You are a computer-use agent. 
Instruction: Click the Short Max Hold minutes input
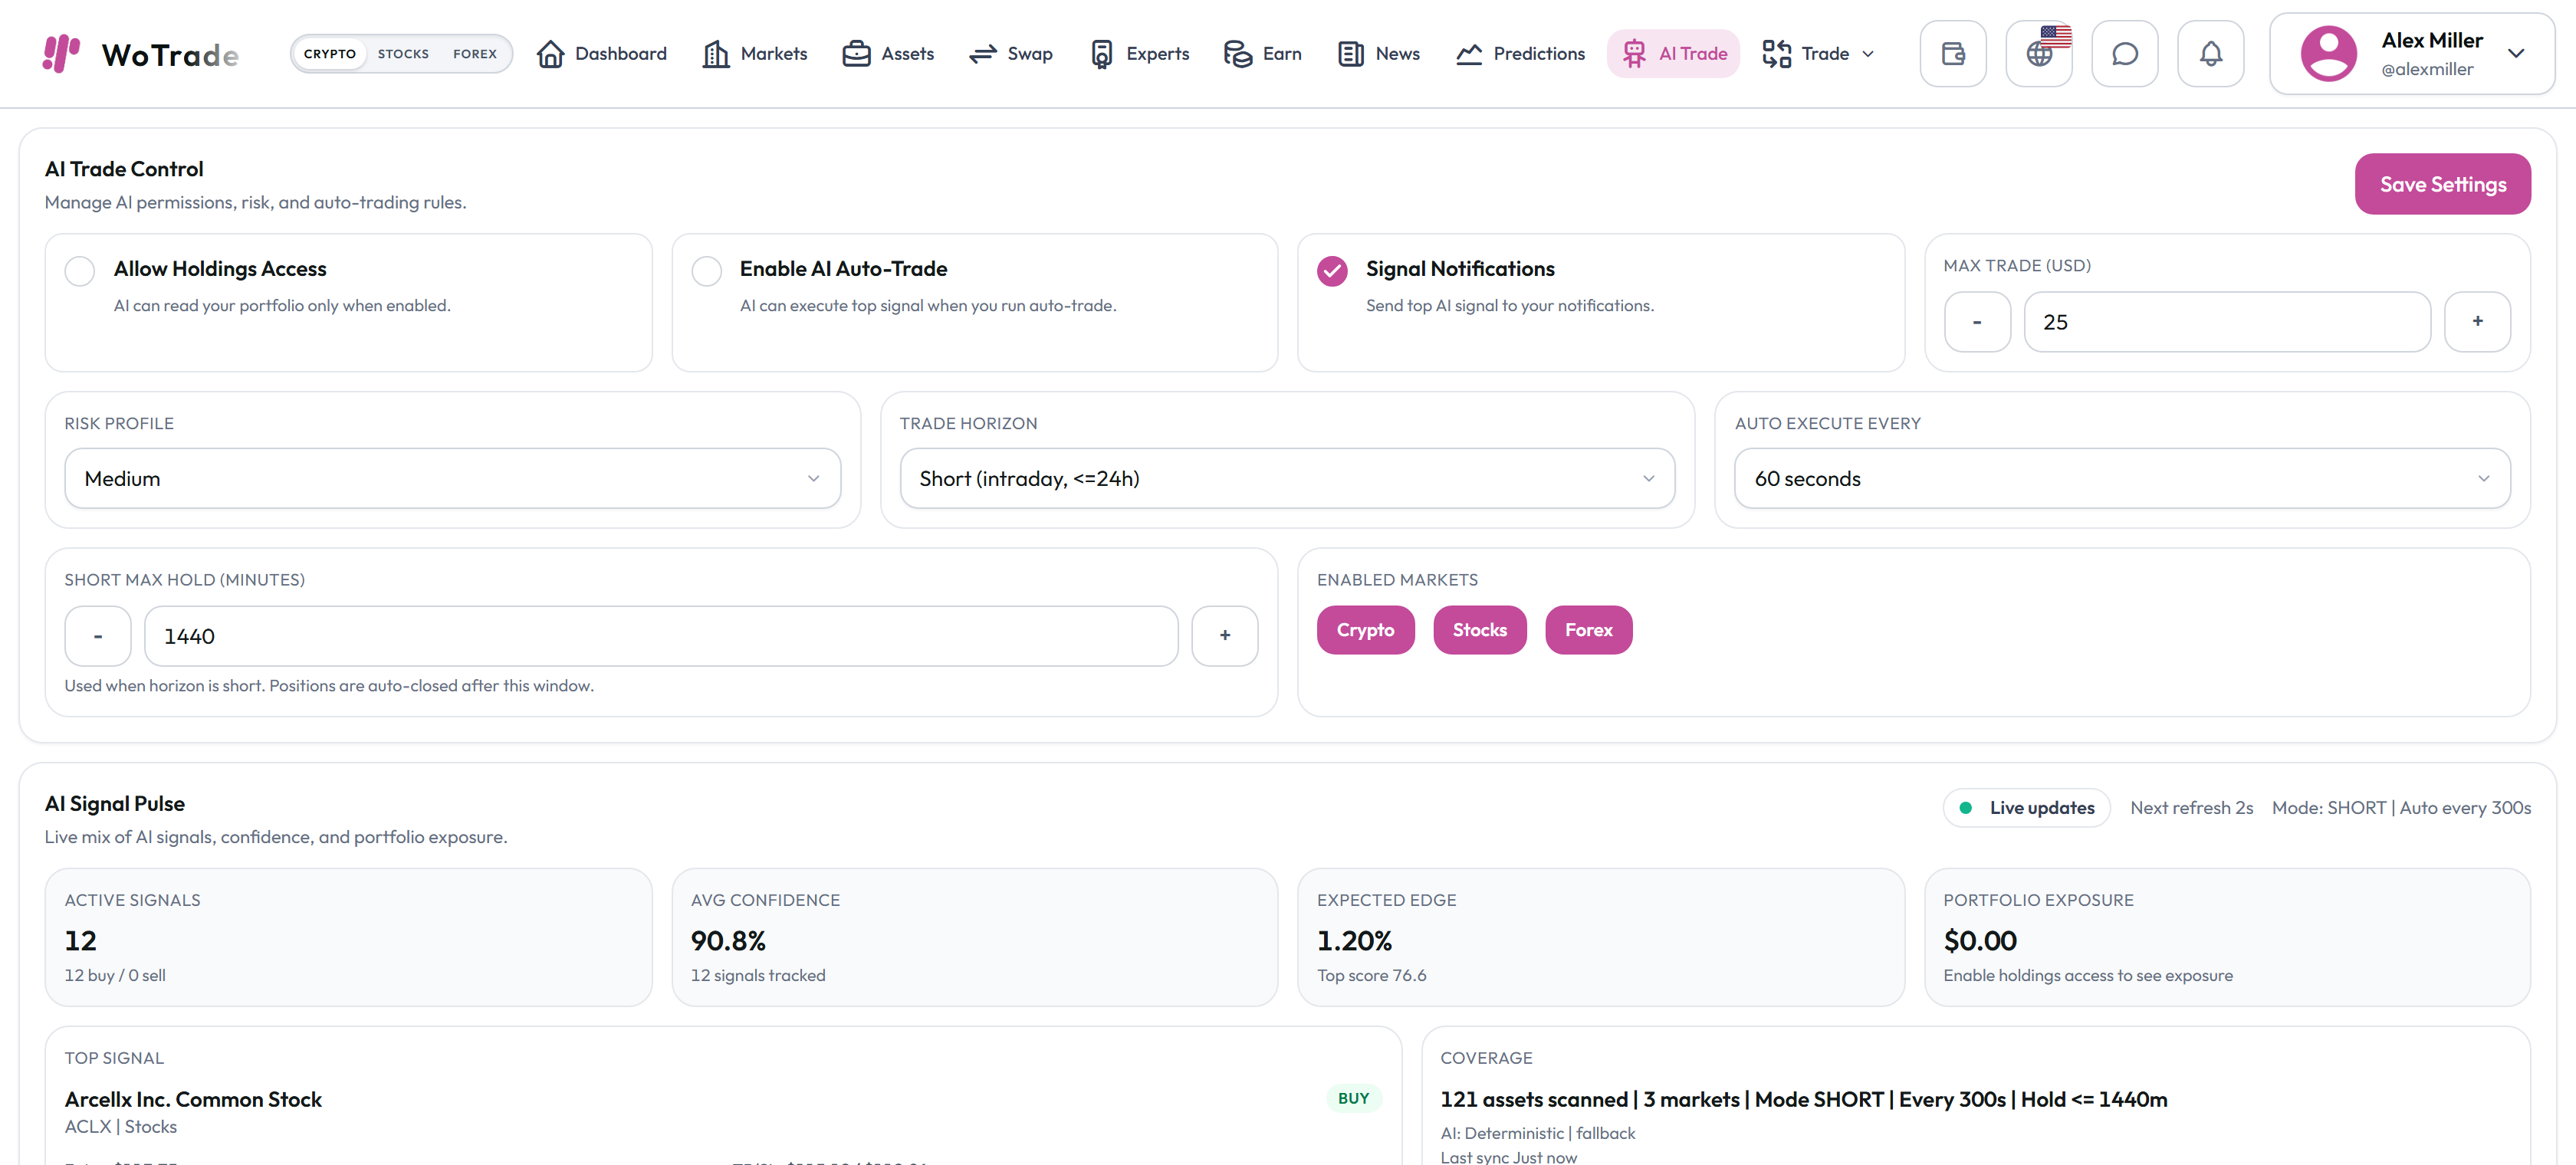click(661, 636)
